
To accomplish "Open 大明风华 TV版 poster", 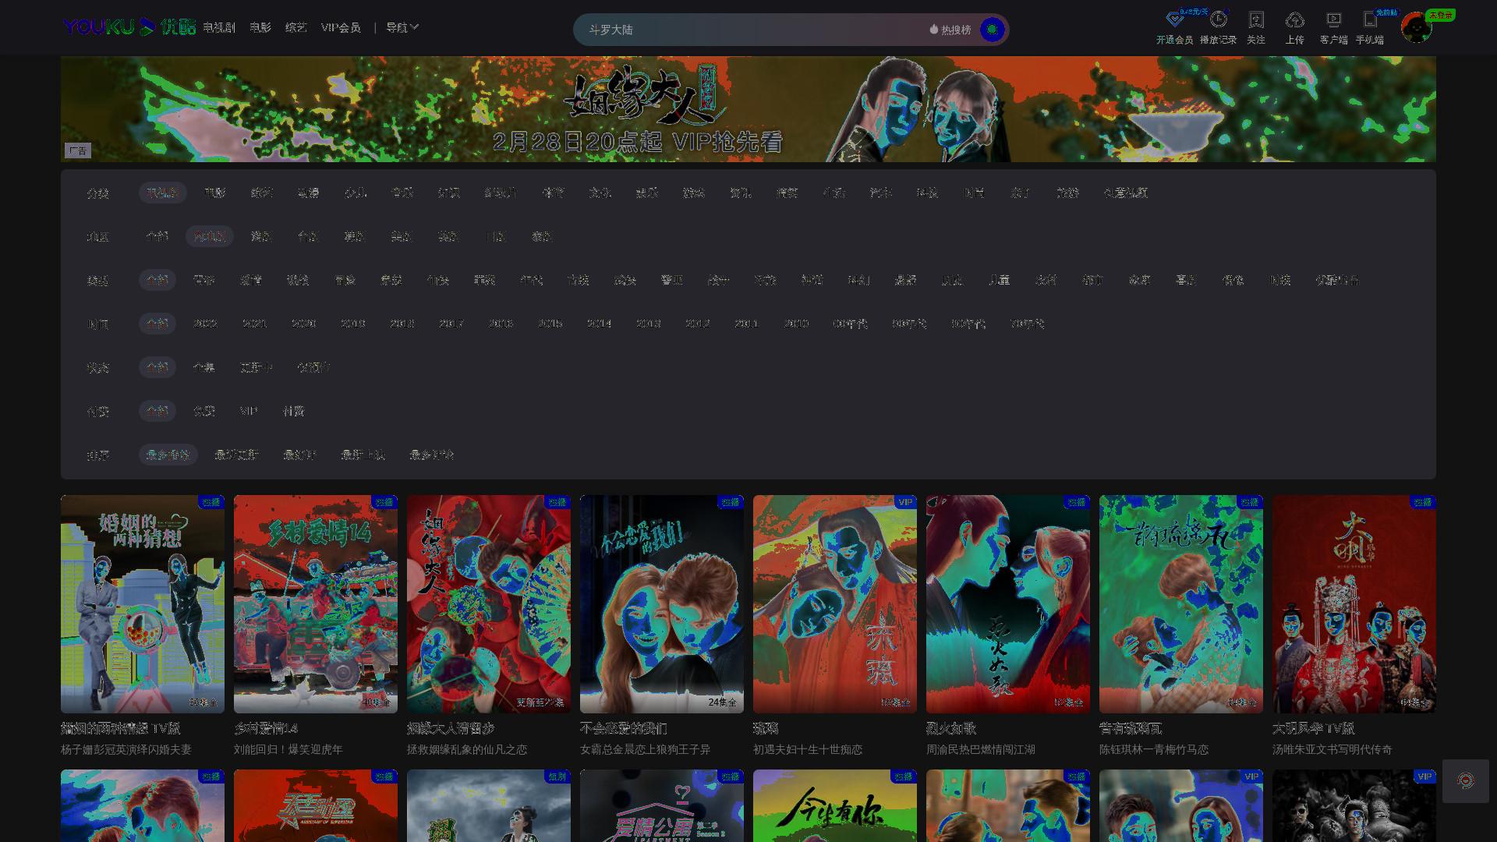I will point(1354,604).
